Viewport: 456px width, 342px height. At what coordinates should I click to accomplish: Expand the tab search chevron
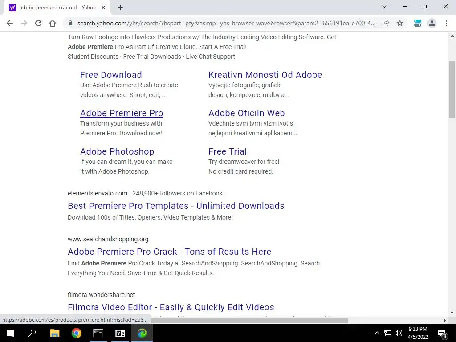click(384, 6)
